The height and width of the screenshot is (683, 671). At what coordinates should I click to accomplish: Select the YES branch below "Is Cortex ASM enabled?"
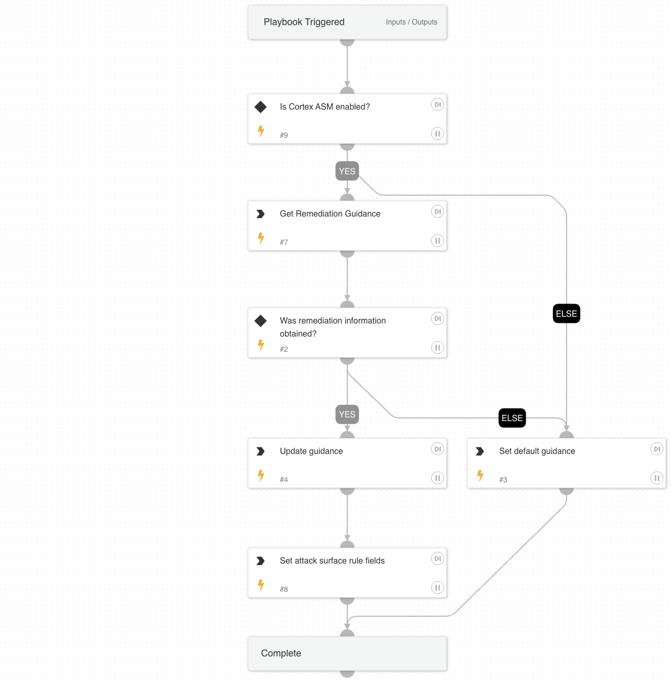point(347,171)
